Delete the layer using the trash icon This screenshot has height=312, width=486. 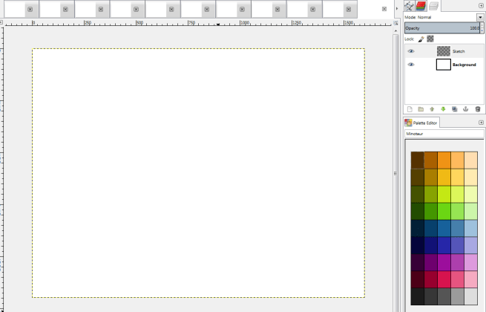point(478,109)
